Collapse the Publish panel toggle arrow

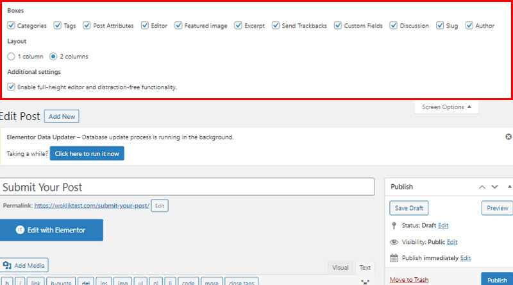509,187
